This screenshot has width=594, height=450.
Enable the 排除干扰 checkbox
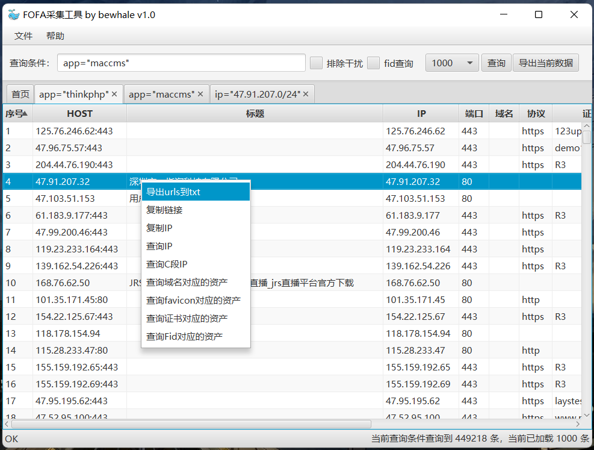coord(316,63)
